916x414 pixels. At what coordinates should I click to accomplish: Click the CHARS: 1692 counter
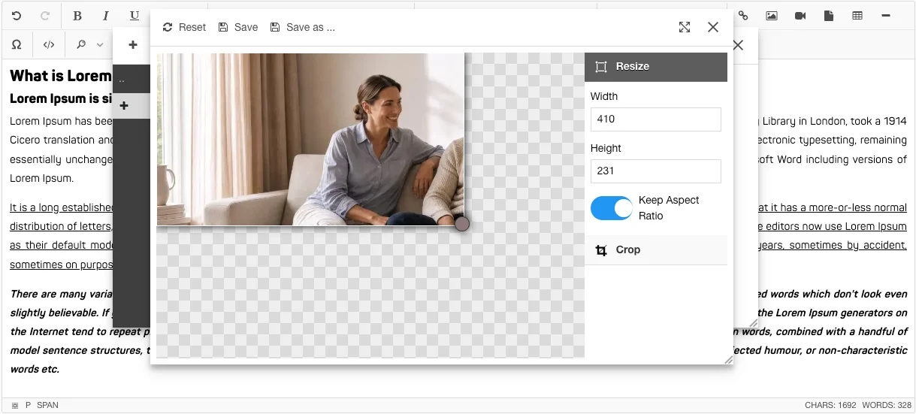pyautogui.click(x=830, y=405)
